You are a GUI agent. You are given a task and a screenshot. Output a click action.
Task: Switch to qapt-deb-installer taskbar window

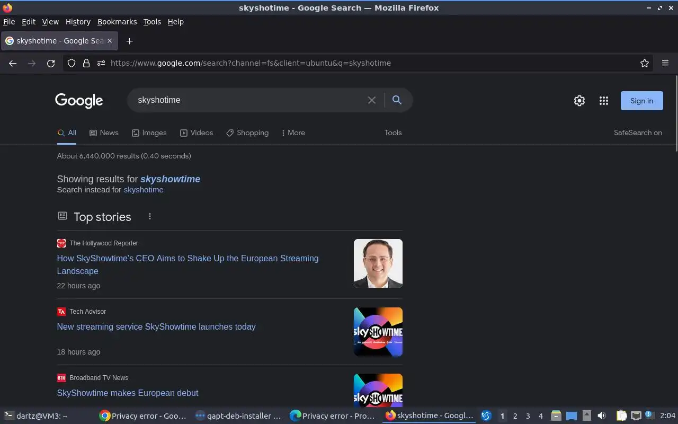(x=238, y=416)
